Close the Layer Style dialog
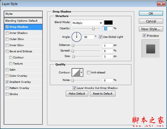 (x=161, y=4)
